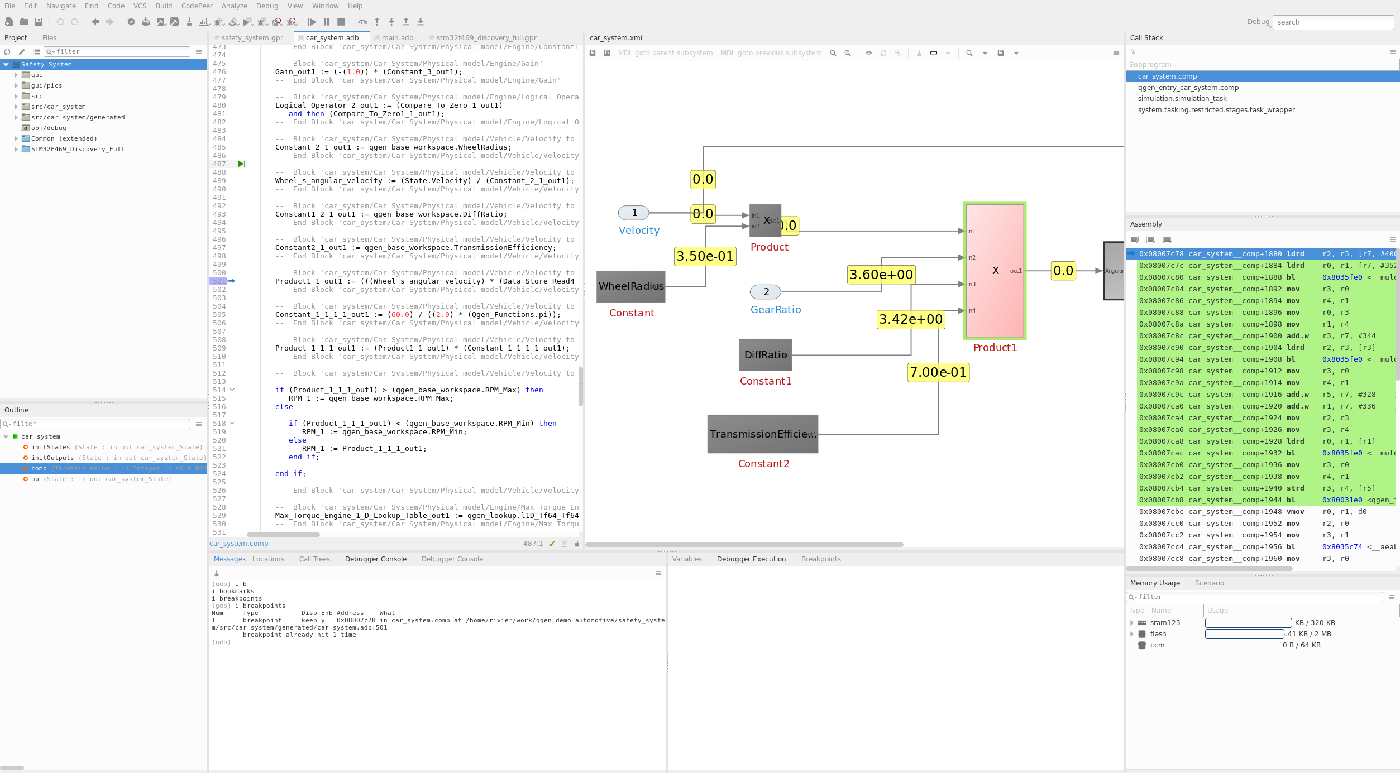Click the undo icon

[60, 22]
